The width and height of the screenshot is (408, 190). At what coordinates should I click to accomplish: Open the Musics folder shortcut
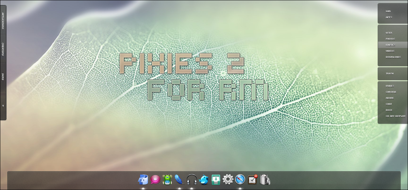[390, 45]
